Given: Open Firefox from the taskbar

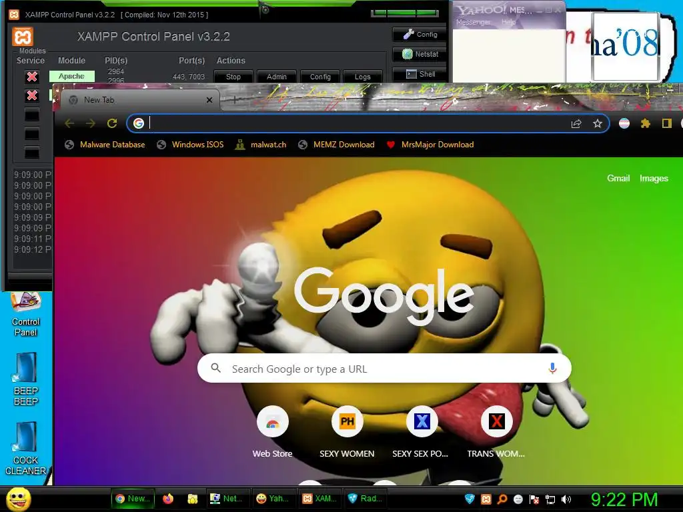Looking at the screenshot, I should tap(167, 499).
